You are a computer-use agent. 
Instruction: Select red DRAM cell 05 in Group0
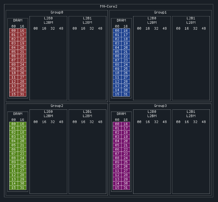(x=13, y=52)
